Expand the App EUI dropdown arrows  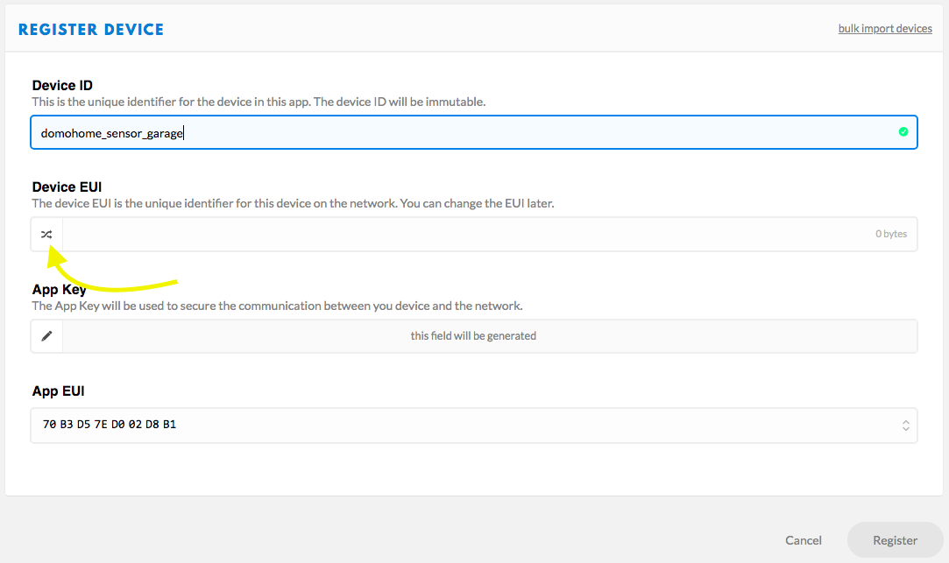click(906, 426)
